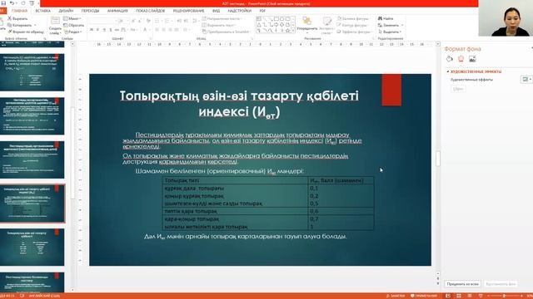This screenshot has width=533, height=299.
Task: Switch to Показ слайдов ribbon tab
Action: pos(150,11)
